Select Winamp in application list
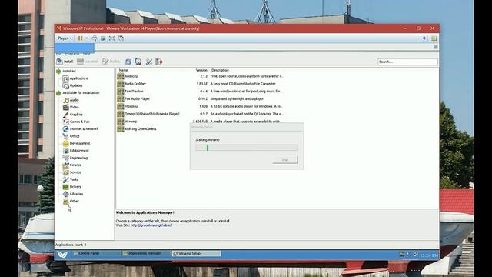492x277 pixels. pos(201,122)
